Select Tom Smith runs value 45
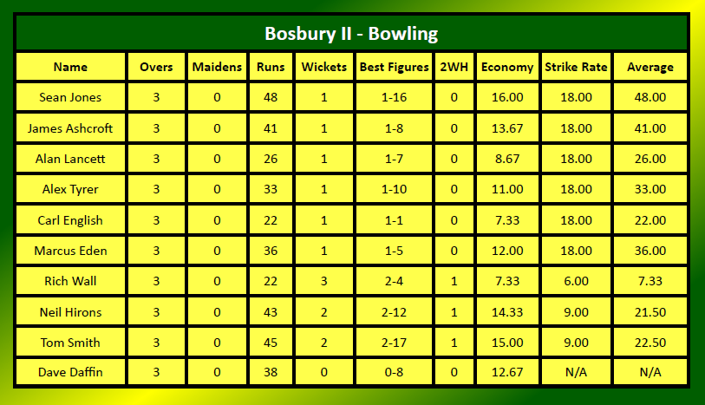This screenshot has width=705, height=405. [x=271, y=343]
